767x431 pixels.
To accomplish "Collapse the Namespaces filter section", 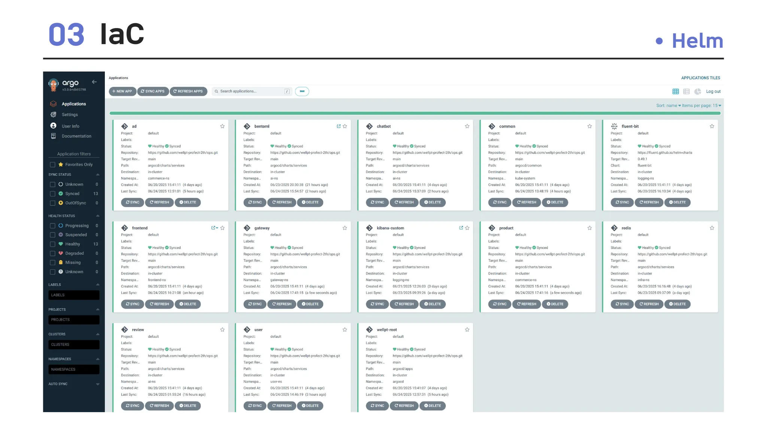I will click(x=98, y=359).
